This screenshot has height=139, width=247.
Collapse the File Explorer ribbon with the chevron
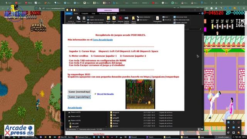[x=200, y=14]
